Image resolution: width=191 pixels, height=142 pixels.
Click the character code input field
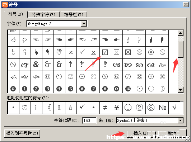point(89,120)
